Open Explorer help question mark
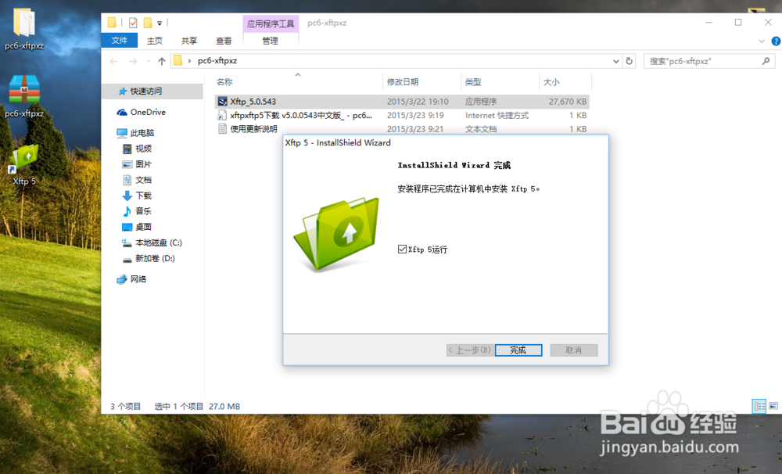782x474 pixels. point(776,41)
